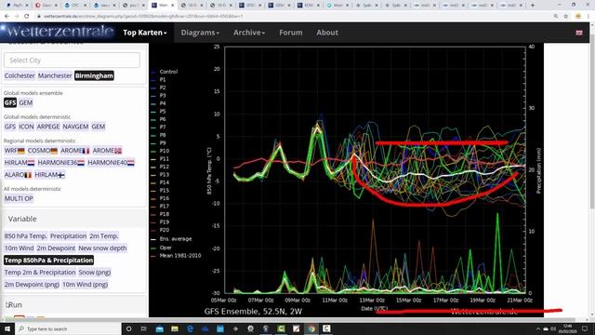The width and height of the screenshot is (595, 335).
Task: Select deterministic GFS model
Action: [10, 127]
